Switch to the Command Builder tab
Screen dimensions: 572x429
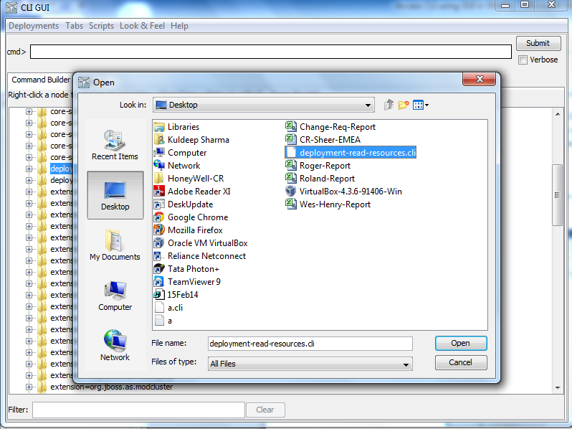pyautogui.click(x=40, y=80)
